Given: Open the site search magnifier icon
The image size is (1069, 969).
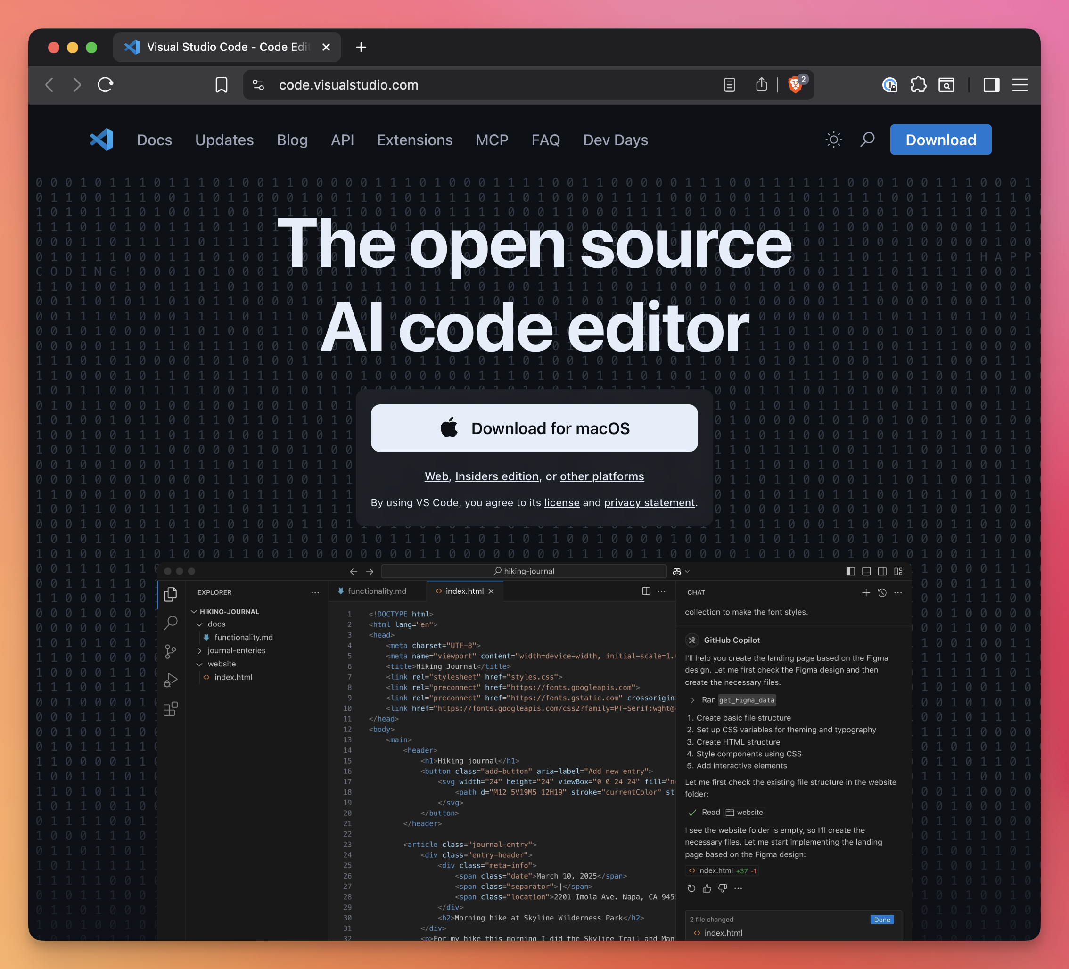Looking at the screenshot, I should pos(867,140).
